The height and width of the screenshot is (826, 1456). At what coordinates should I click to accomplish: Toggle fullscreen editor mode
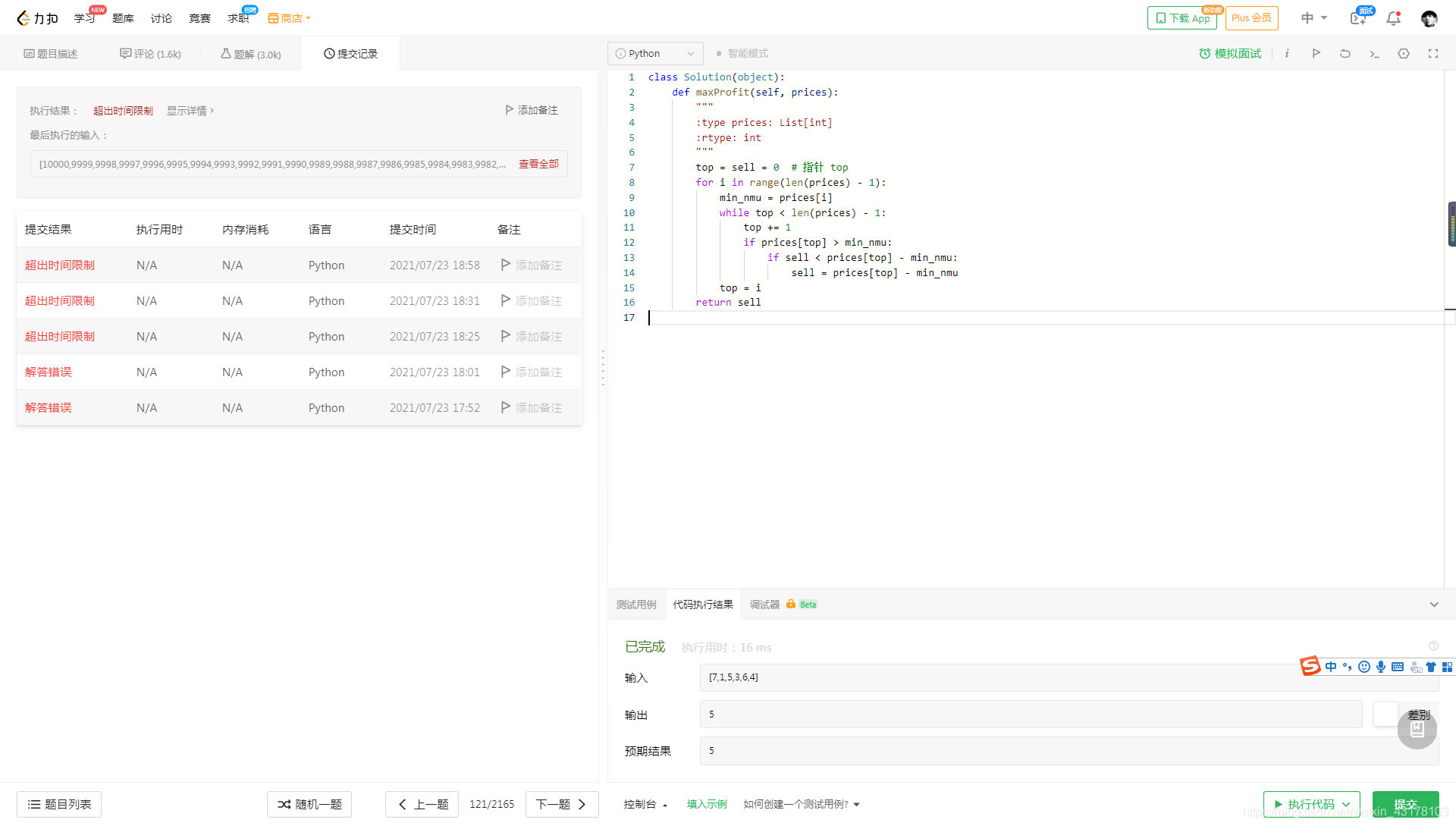[1433, 54]
